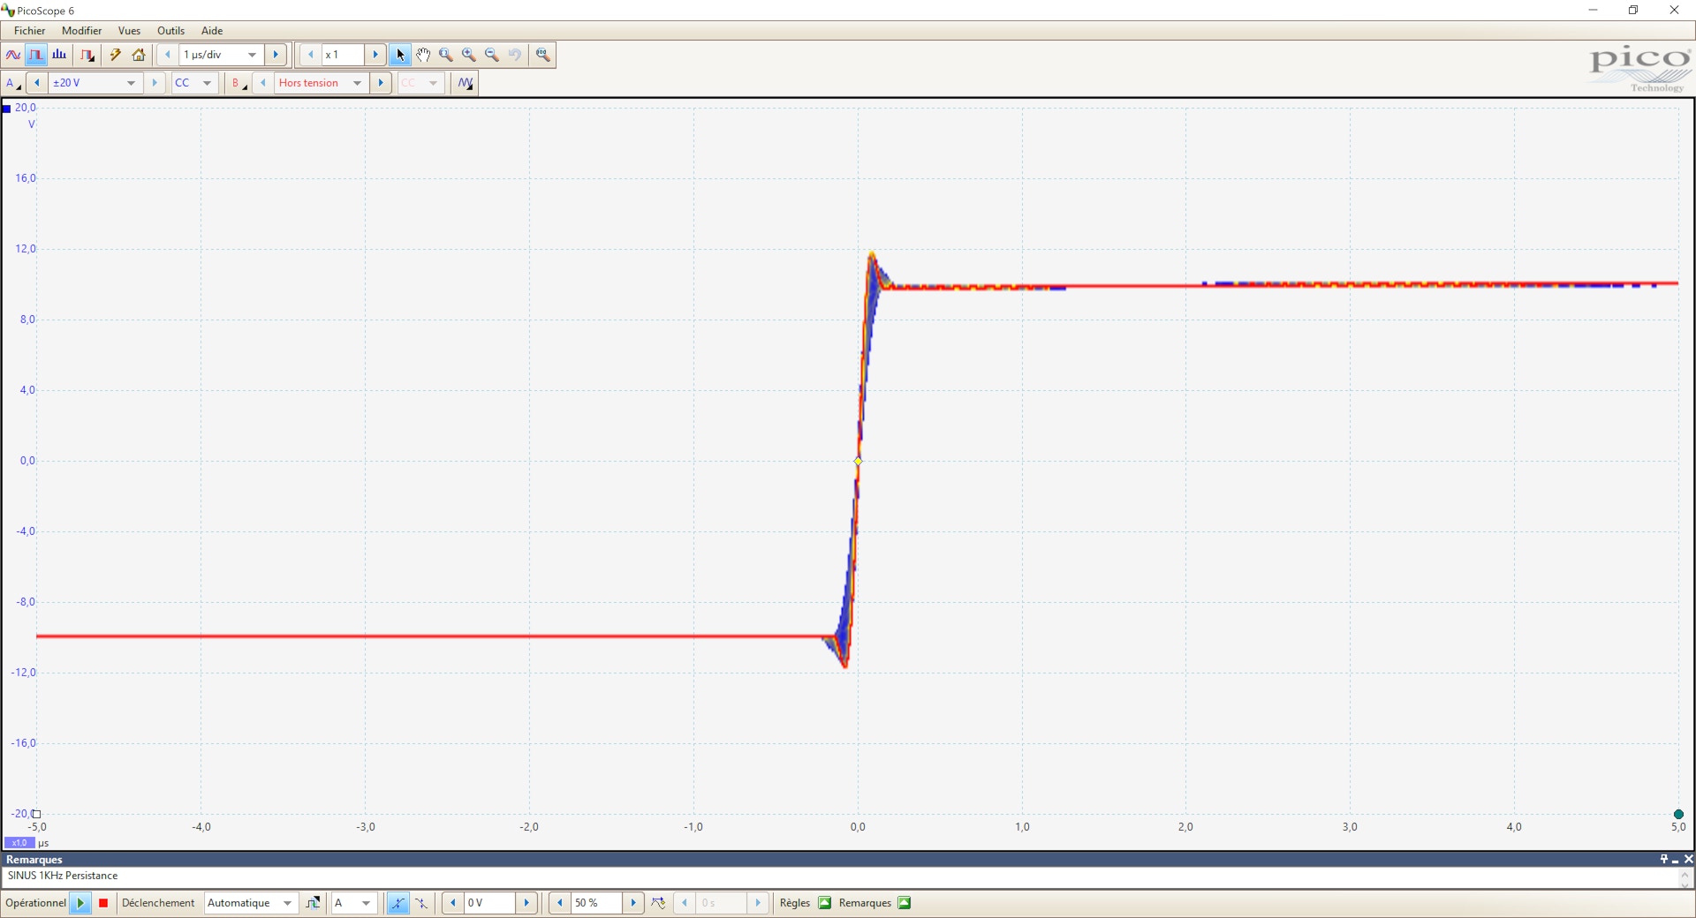Click the voltage ruler handle at -20
Image resolution: width=1696 pixels, height=918 pixels.
pyautogui.click(x=36, y=814)
